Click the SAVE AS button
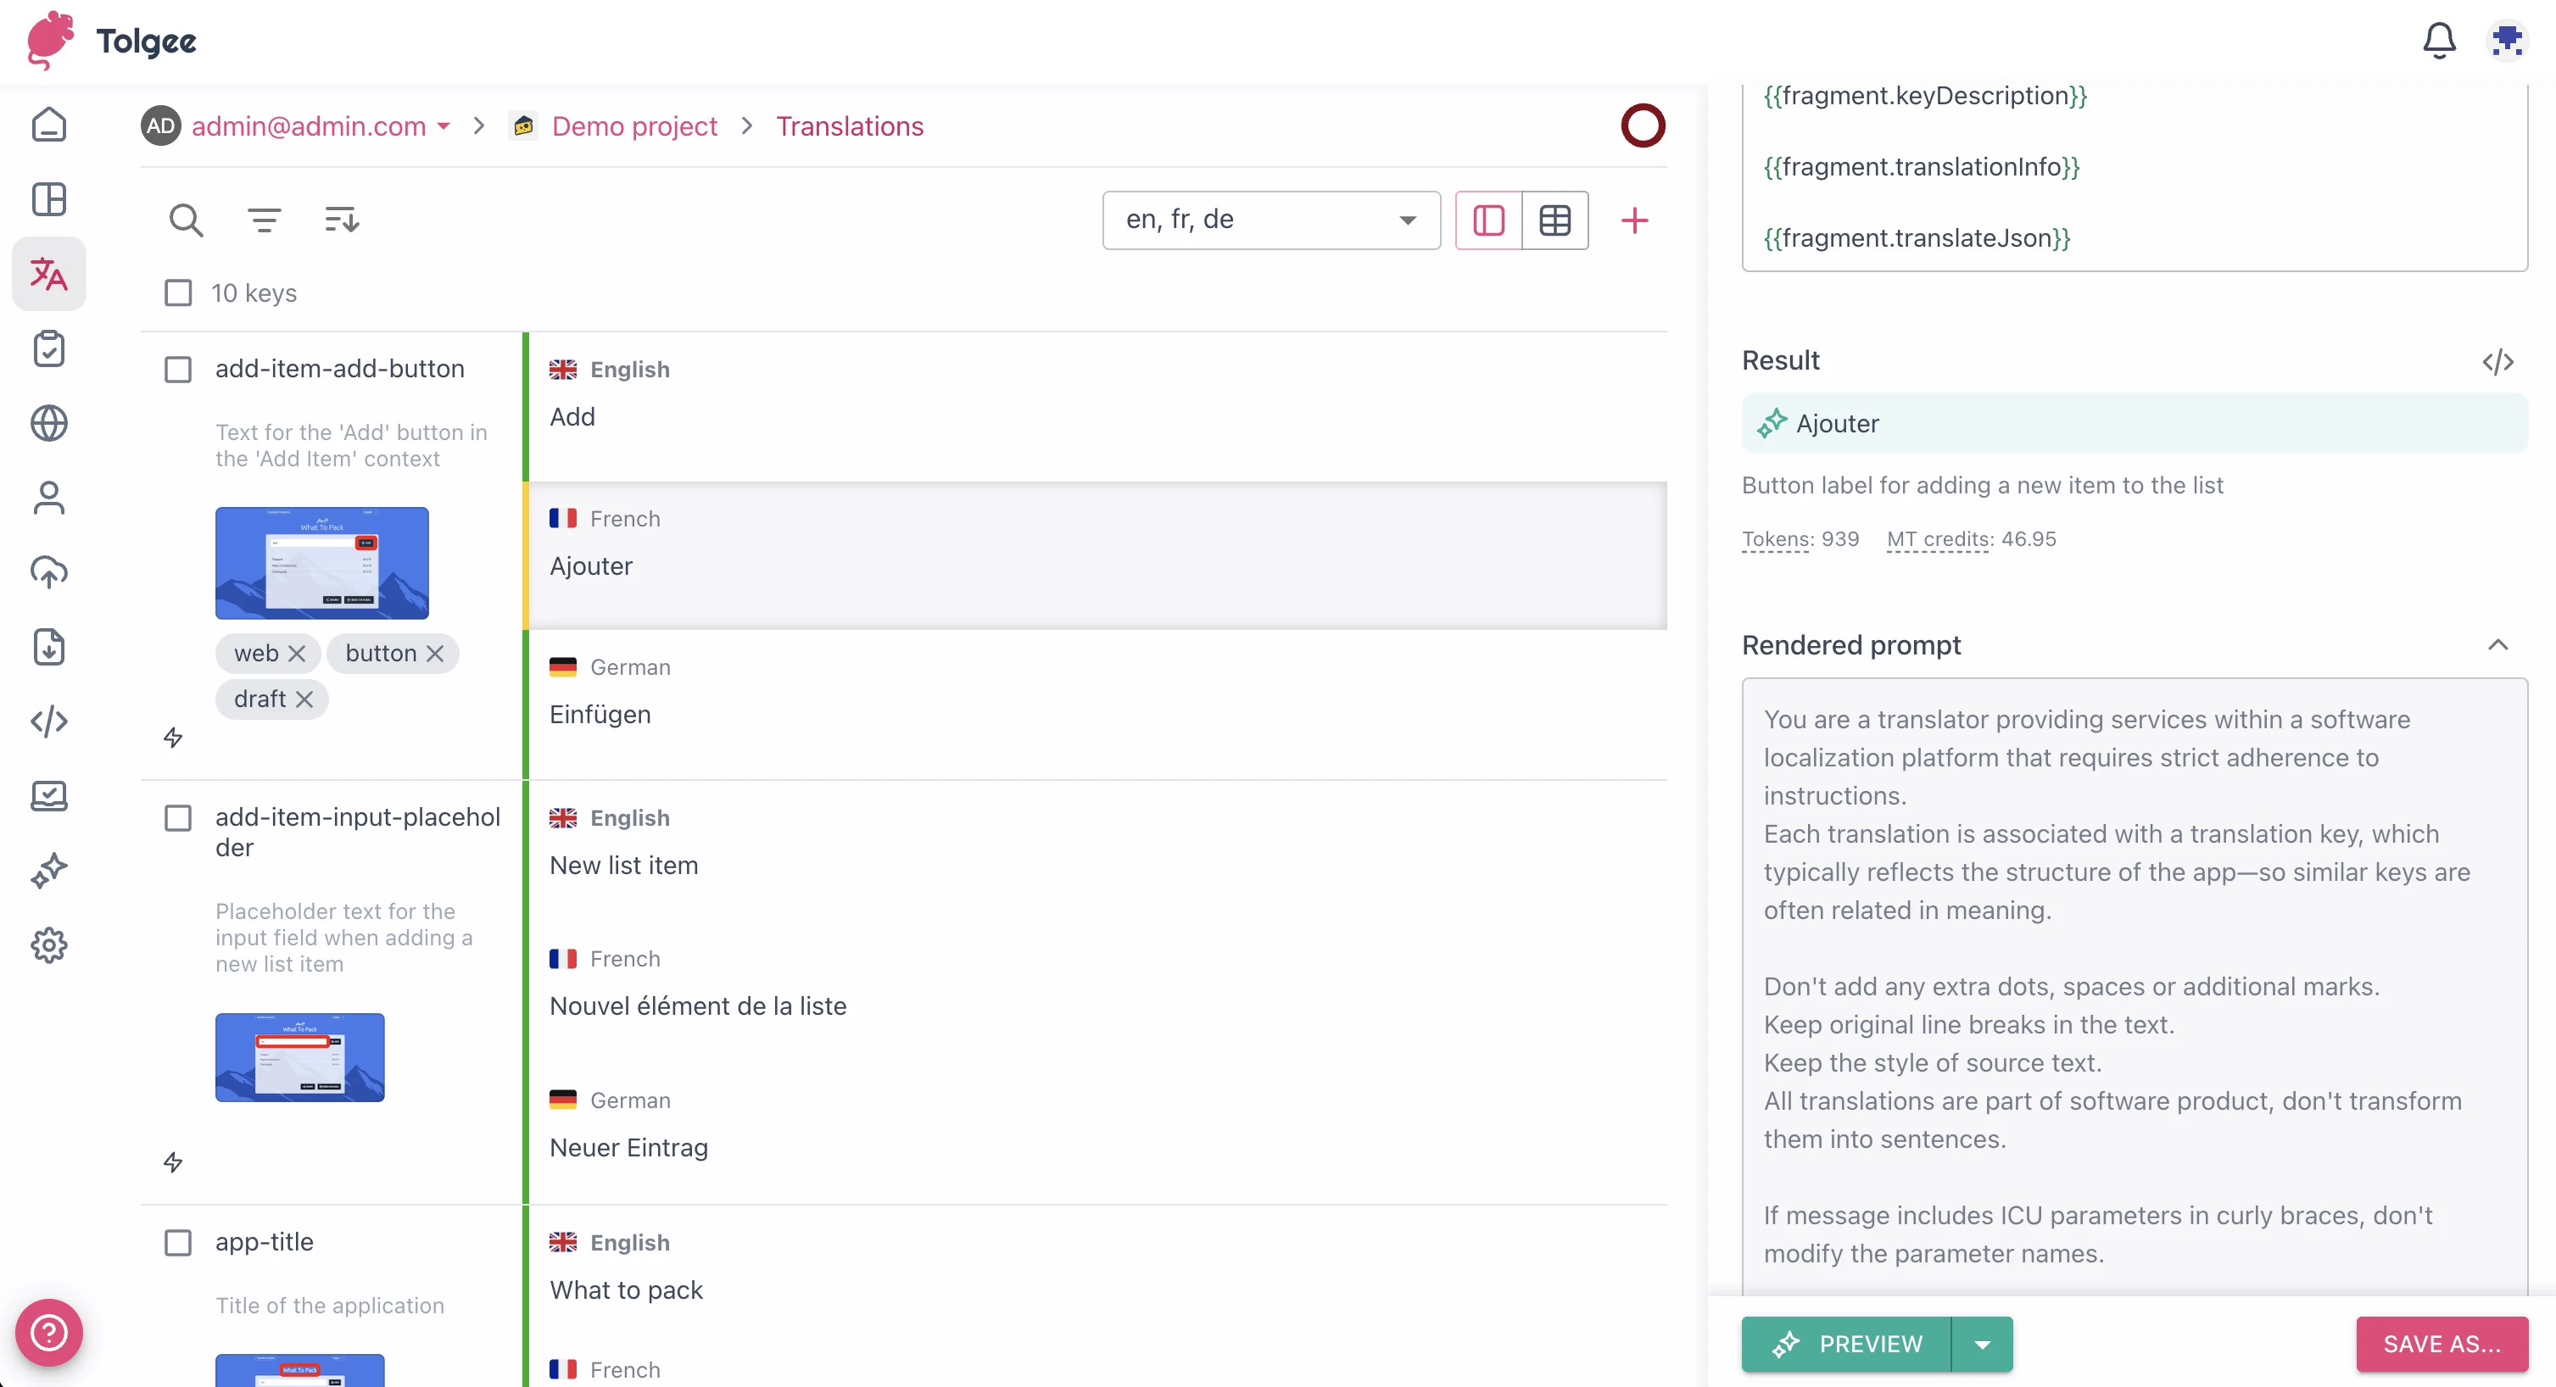Viewport: 2556px width, 1387px height. (x=2443, y=1345)
